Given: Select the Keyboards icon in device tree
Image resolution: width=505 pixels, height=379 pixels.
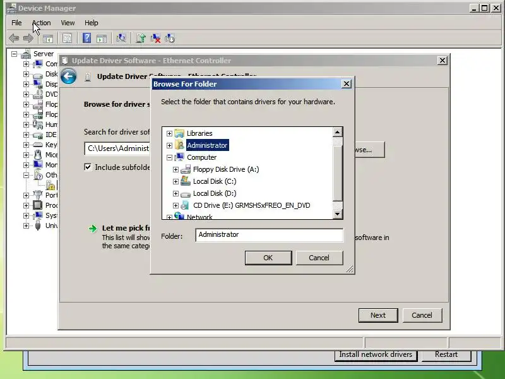Looking at the screenshot, I should 38,145.
